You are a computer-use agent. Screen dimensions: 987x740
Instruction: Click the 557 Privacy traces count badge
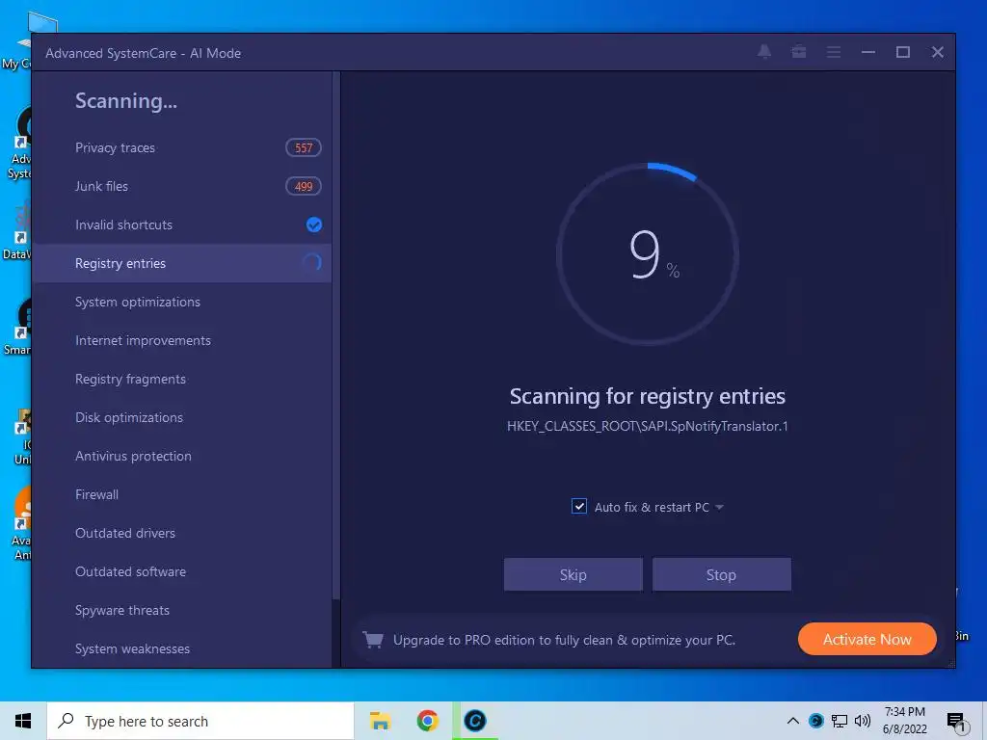(x=304, y=147)
